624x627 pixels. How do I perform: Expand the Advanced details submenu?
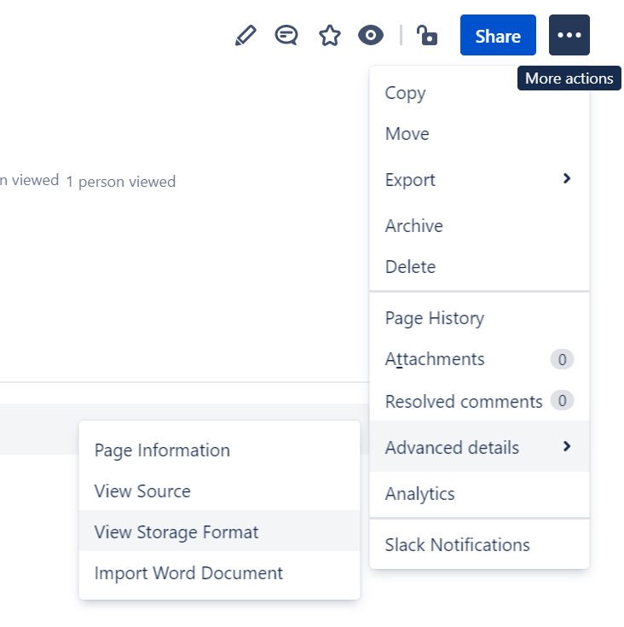coord(479,447)
